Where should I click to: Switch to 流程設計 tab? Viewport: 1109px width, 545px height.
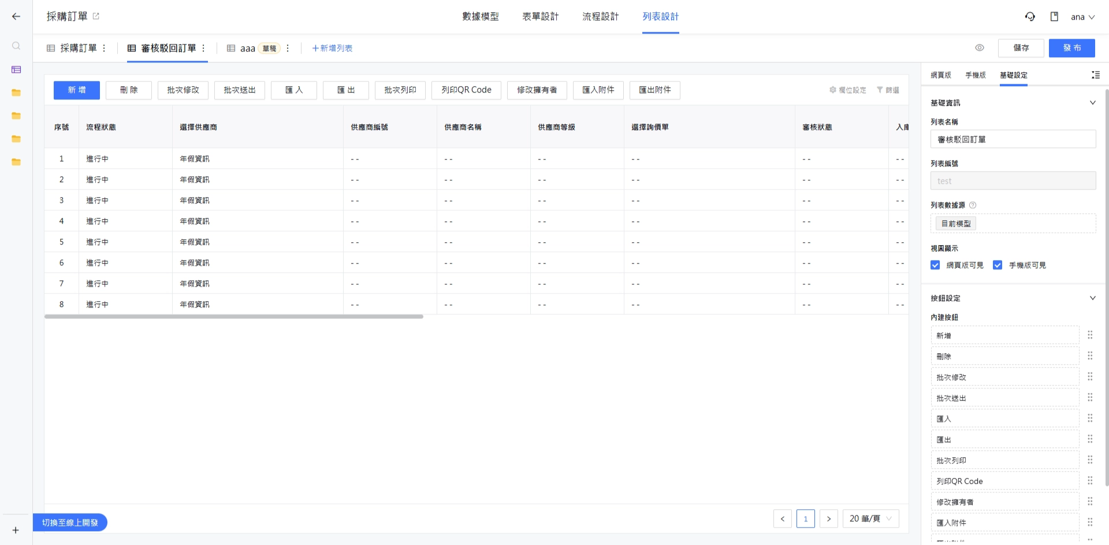tap(601, 16)
